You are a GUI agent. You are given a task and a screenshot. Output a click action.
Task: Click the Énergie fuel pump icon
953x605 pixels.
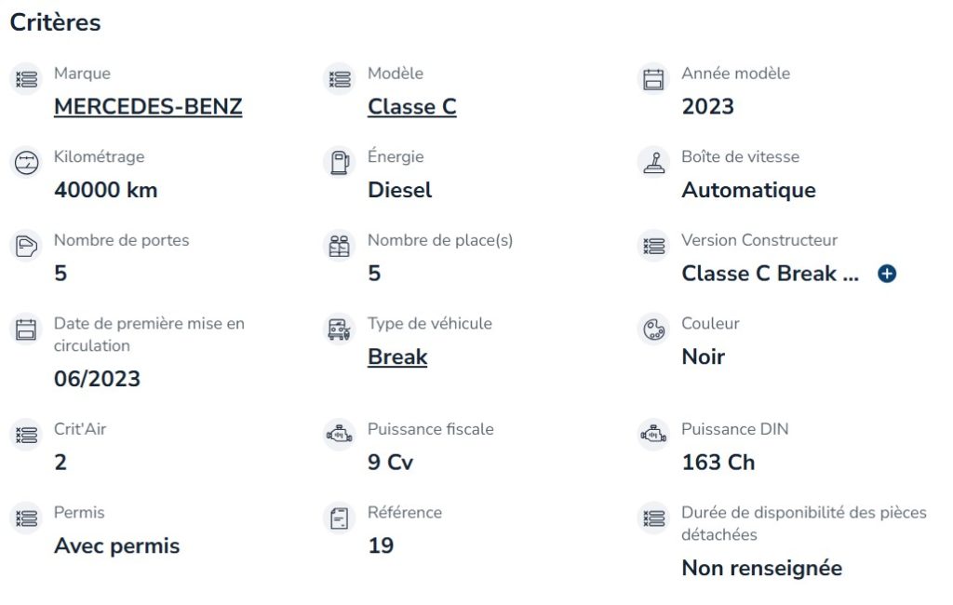(340, 162)
